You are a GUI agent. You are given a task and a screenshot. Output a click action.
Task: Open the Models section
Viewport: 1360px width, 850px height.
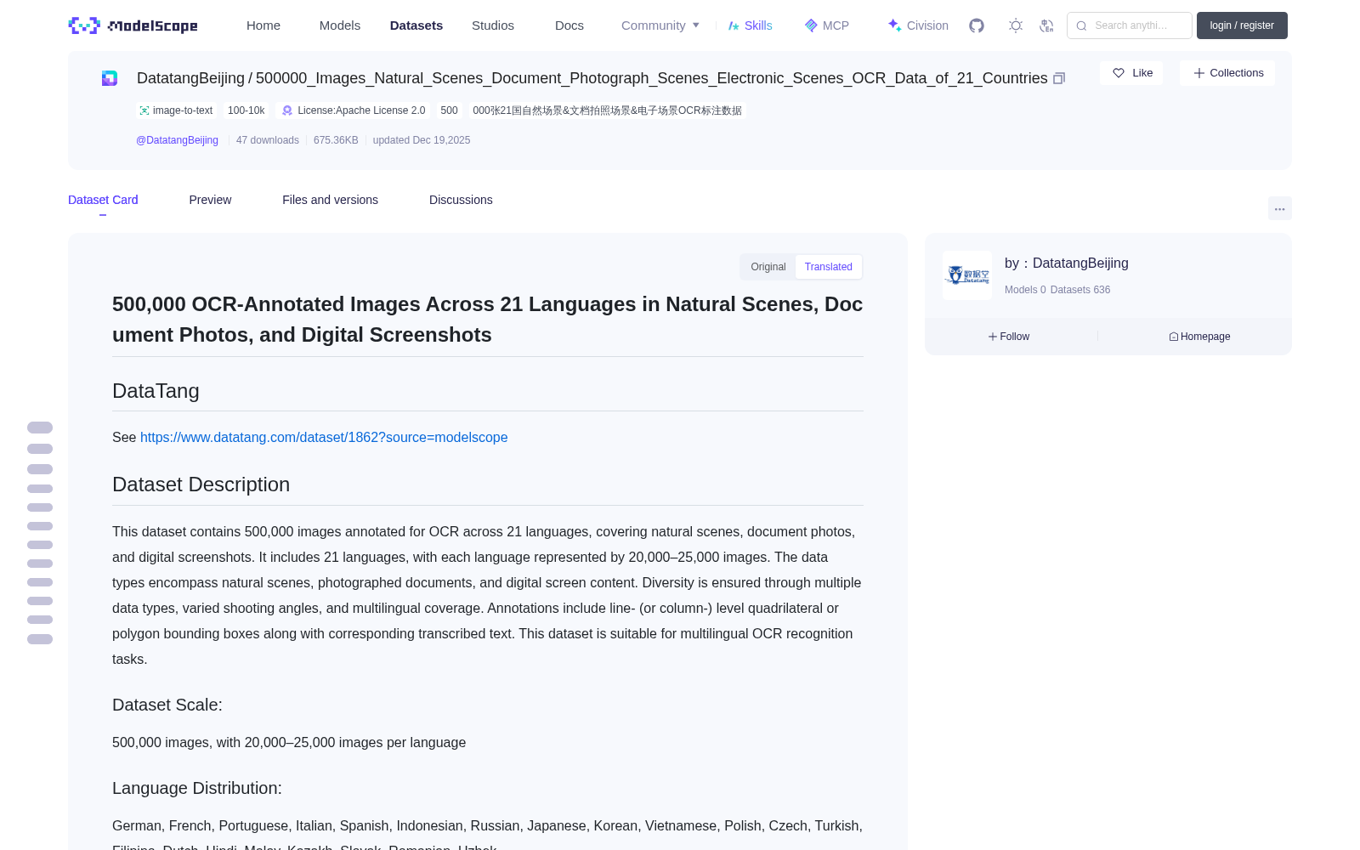340,25
